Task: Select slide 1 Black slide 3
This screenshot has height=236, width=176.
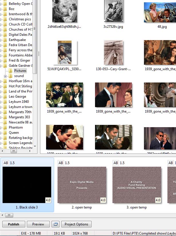Action: 27,185
